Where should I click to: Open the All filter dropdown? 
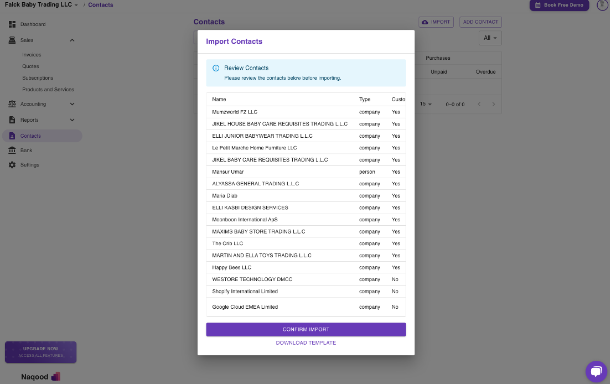pyautogui.click(x=490, y=38)
